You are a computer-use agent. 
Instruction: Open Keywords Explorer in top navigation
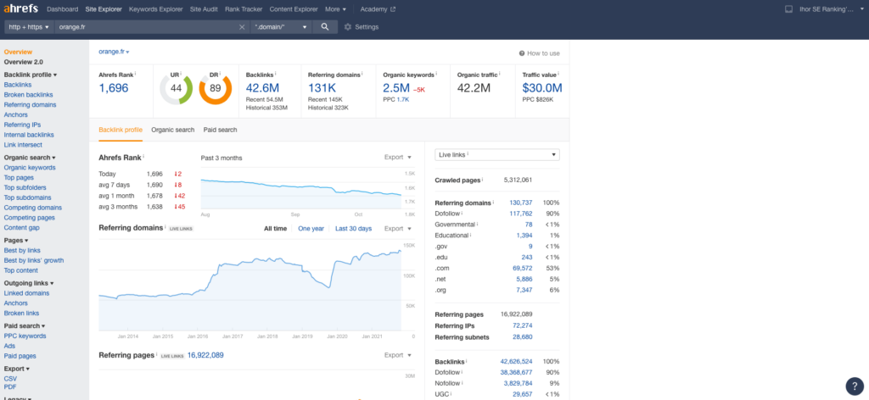(156, 9)
